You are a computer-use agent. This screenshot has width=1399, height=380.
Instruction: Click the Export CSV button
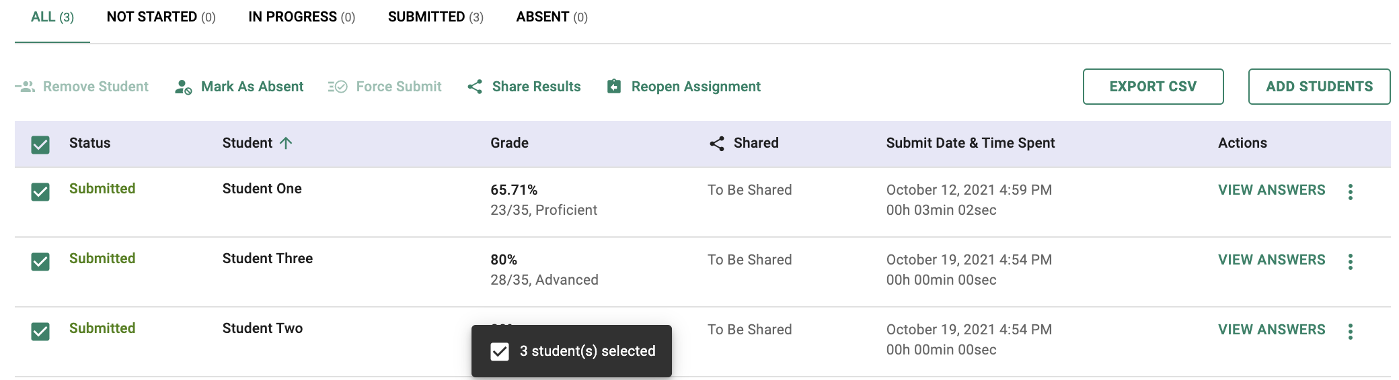pos(1153,87)
